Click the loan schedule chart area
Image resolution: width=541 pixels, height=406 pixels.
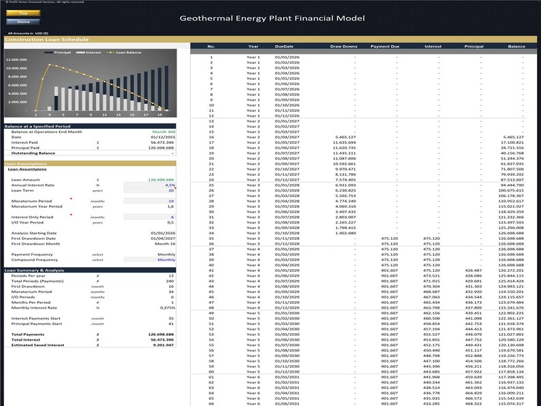91,83
